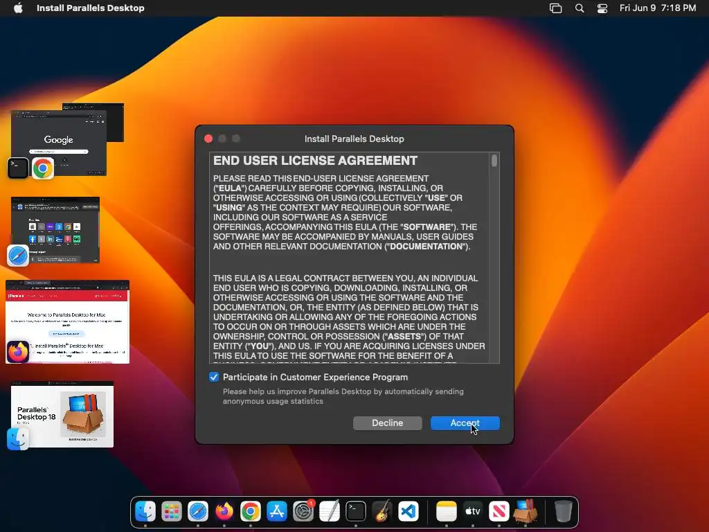The width and height of the screenshot is (709, 532).
Task: Uncheck Participate in Customer Experience Program
Action: [x=214, y=377]
